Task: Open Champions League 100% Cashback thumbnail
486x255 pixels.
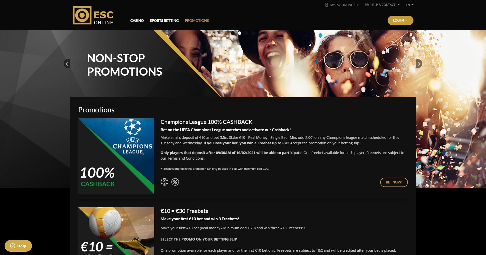Action: click(116, 156)
